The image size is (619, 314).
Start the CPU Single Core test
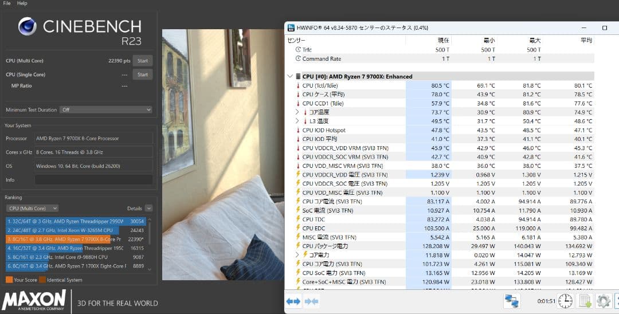tap(143, 74)
